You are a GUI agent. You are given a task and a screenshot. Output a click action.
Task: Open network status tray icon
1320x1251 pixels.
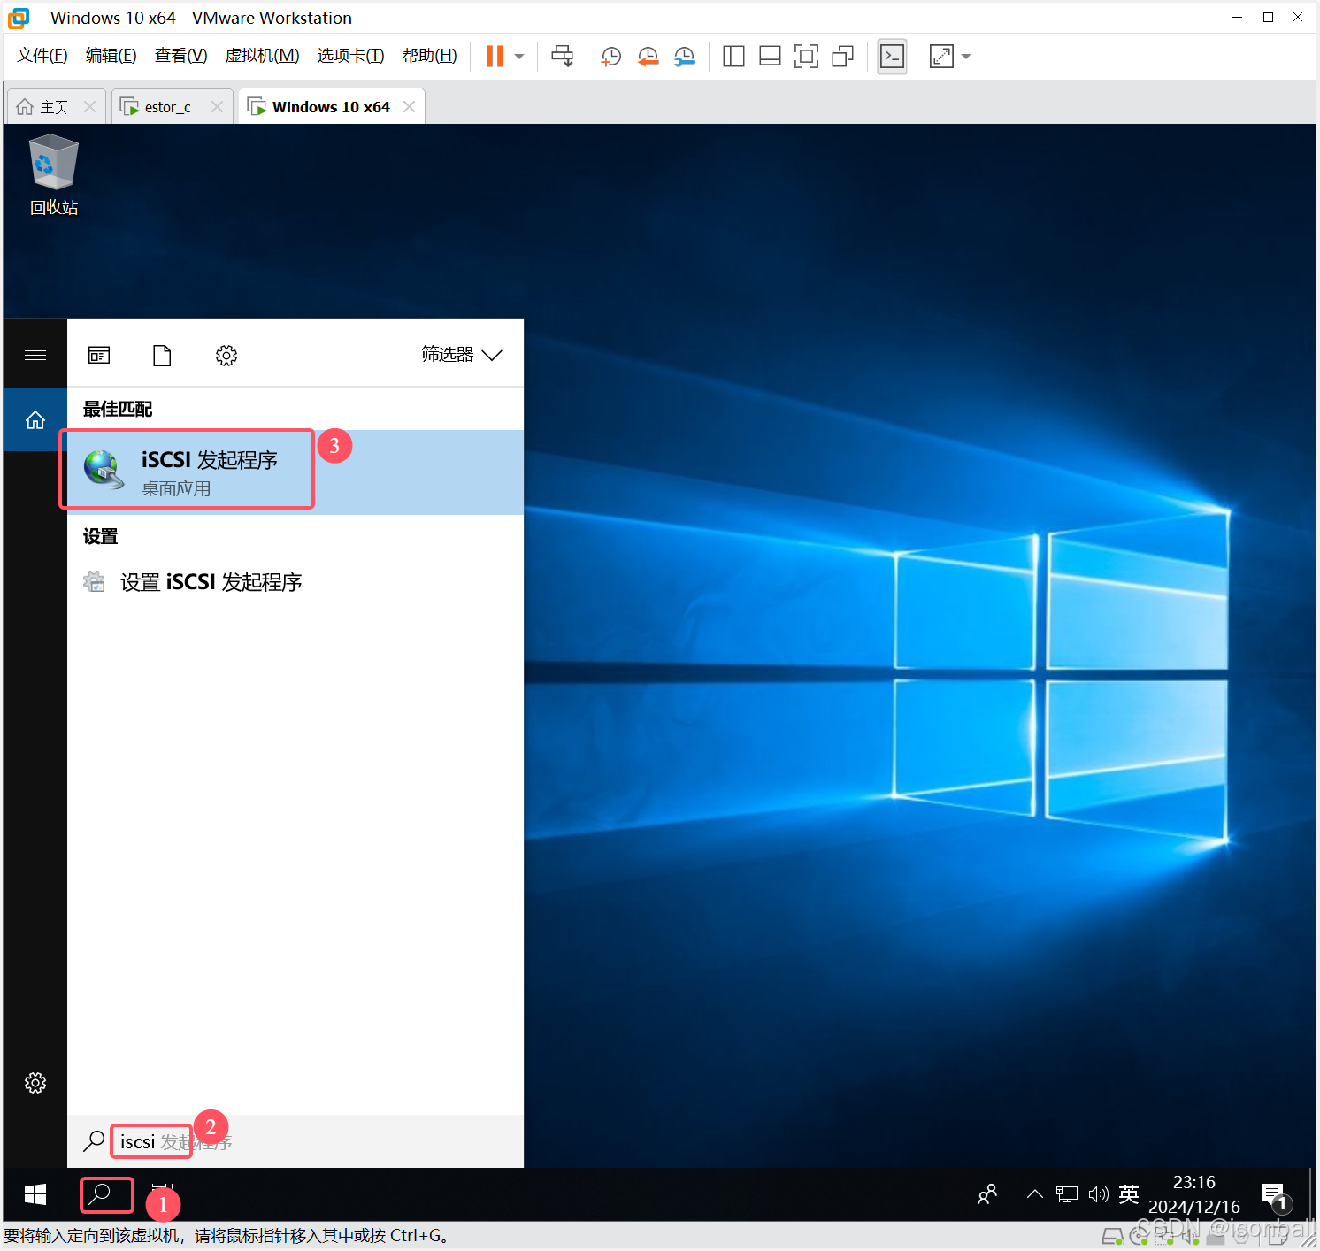click(1067, 1194)
